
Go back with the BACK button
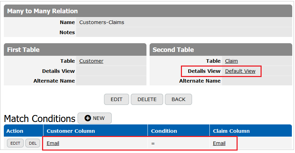(x=178, y=99)
